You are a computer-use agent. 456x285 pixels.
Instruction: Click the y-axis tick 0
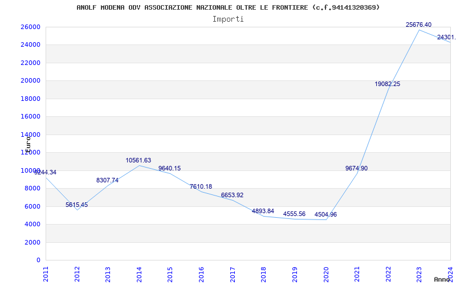[x=38, y=260]
